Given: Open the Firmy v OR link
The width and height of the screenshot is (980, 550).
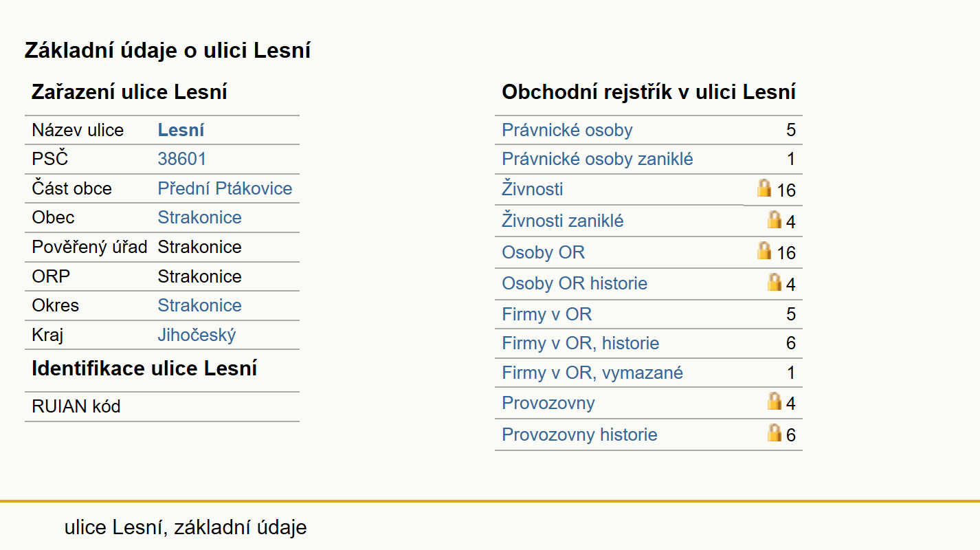Looking at the screenshot, I should tap(546, 315).
